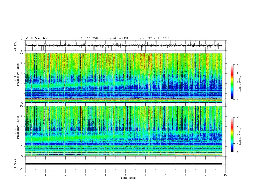Click the "9" minute tick label
254x196 pixels.
click(205, 175)
